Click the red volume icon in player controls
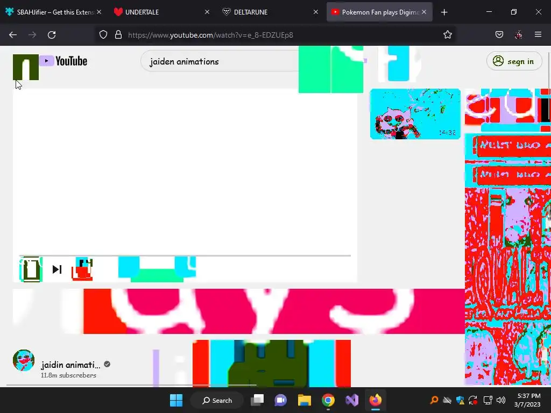This screenshot has height=413, width=551. click(x=82, y=269)
